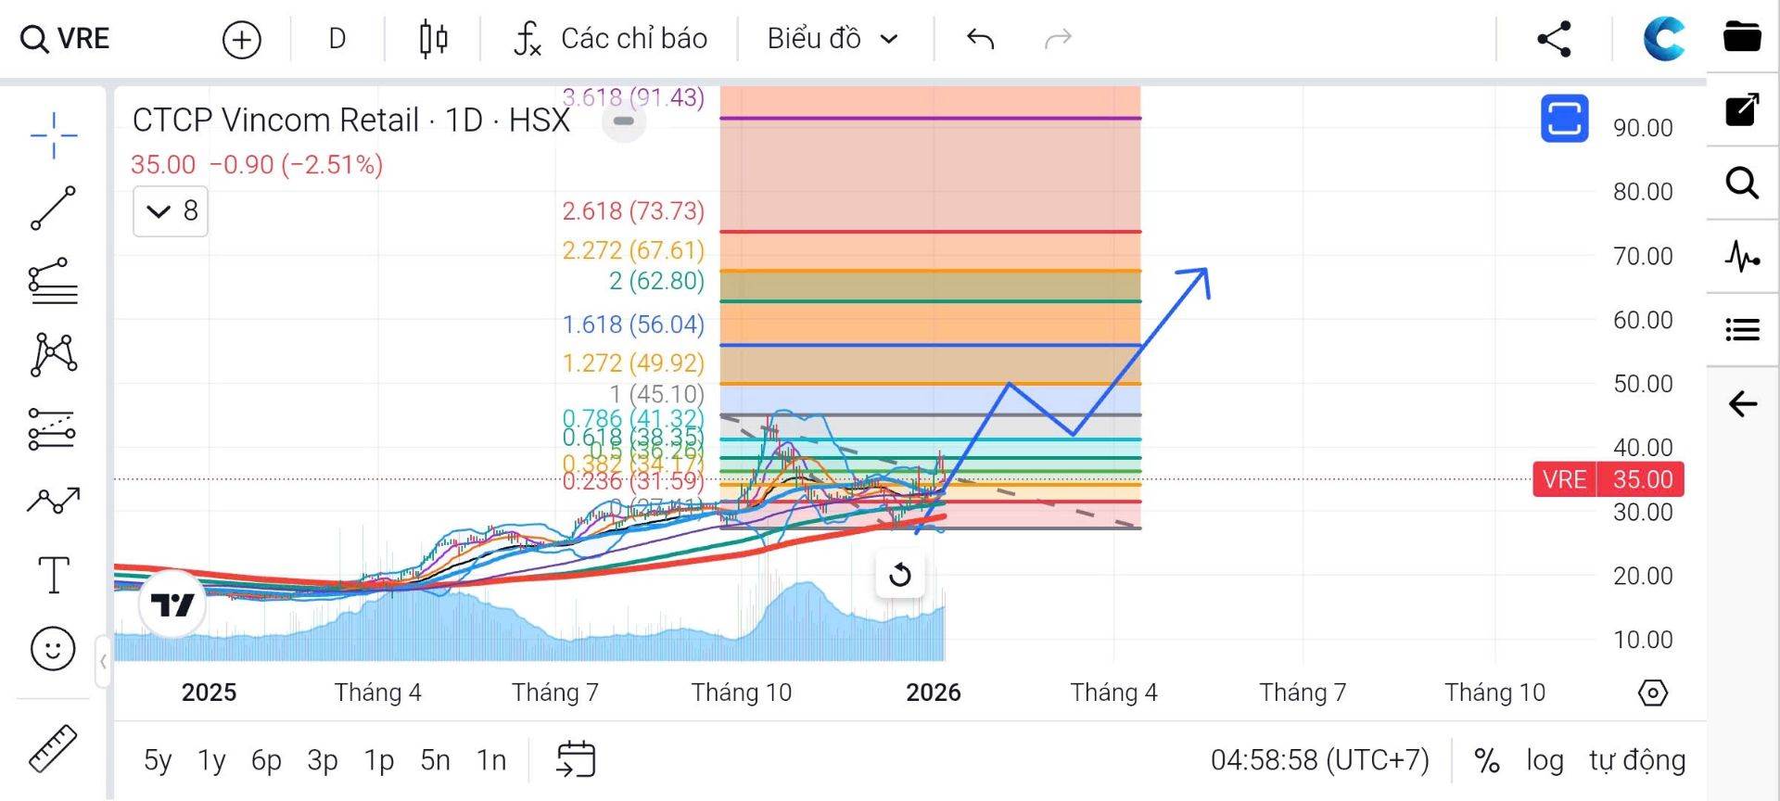The image size is (1780, 801).
Task: Click the VRE 35.00 price label
Action: coord(1608,480)
